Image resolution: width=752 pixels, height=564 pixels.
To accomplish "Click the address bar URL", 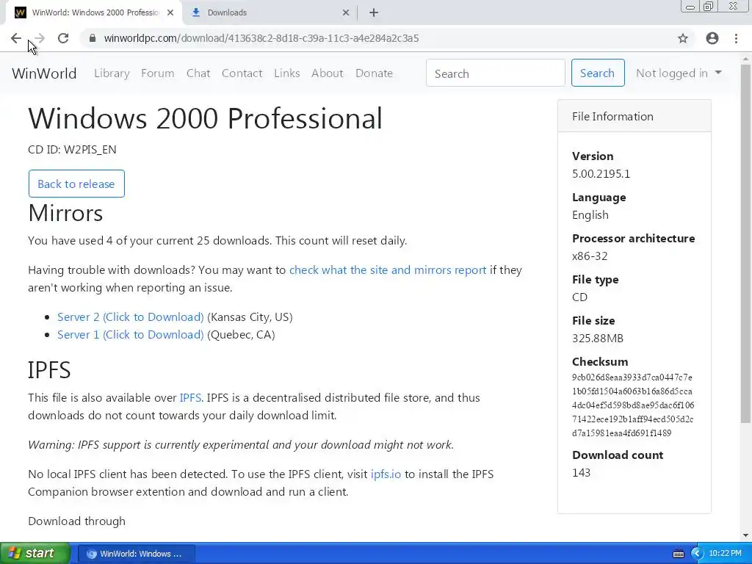I will tap(261, 38).
